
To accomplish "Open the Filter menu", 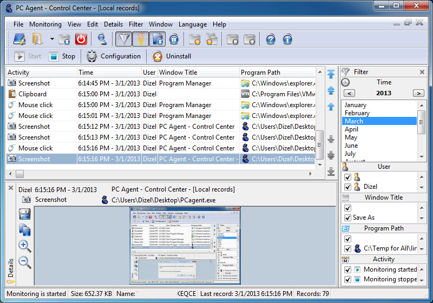I will (x=136, y=24).
